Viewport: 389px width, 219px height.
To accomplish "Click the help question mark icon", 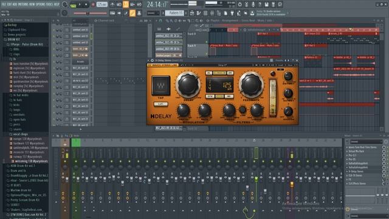I will [x=260, y=4].
